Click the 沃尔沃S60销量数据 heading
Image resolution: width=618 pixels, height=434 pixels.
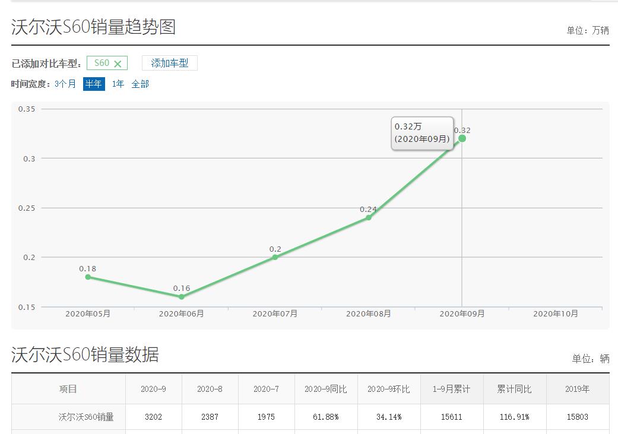(x=85, y=354)
